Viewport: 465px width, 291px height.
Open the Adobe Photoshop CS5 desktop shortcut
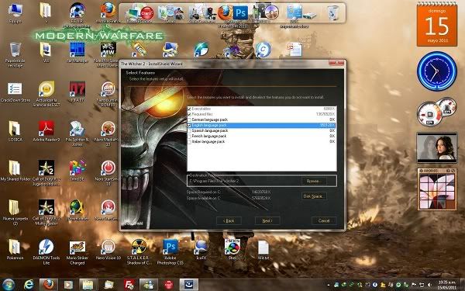click(170, 251)
